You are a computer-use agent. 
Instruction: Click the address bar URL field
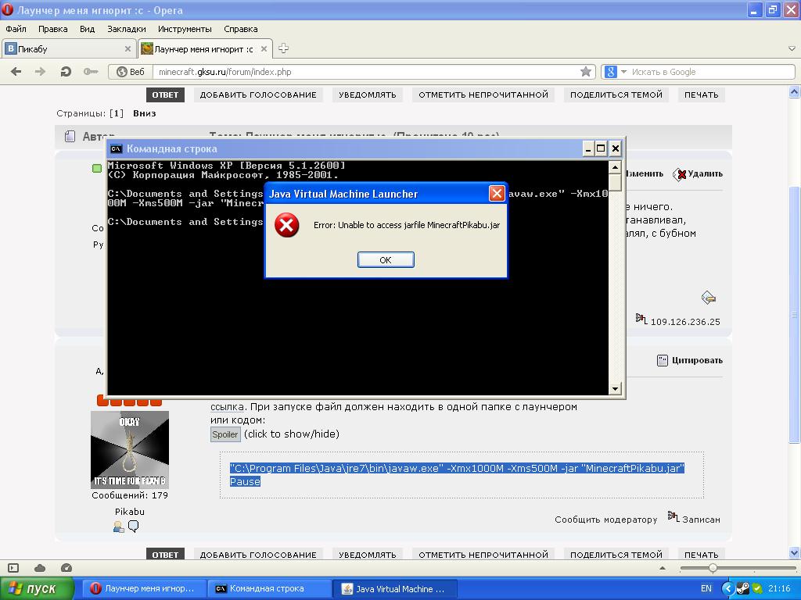point(367,72)
